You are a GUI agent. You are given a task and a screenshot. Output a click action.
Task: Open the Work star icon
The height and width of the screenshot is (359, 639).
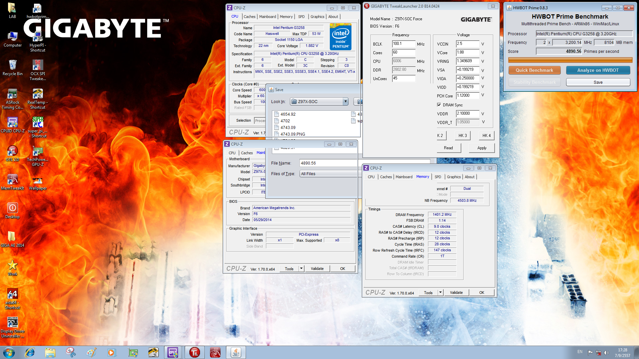point(12,268)
